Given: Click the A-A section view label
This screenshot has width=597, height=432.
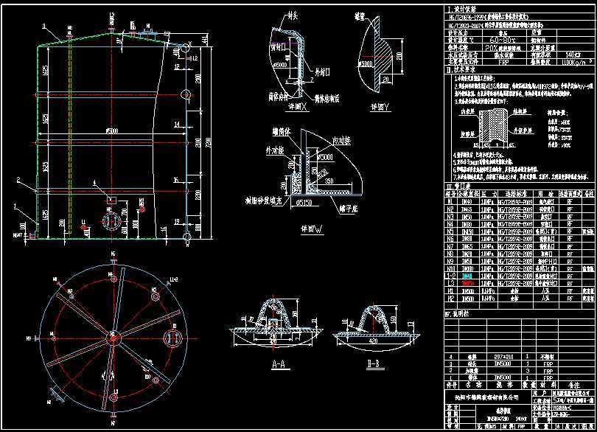Looking at the screenshot, I should (275, 363).
